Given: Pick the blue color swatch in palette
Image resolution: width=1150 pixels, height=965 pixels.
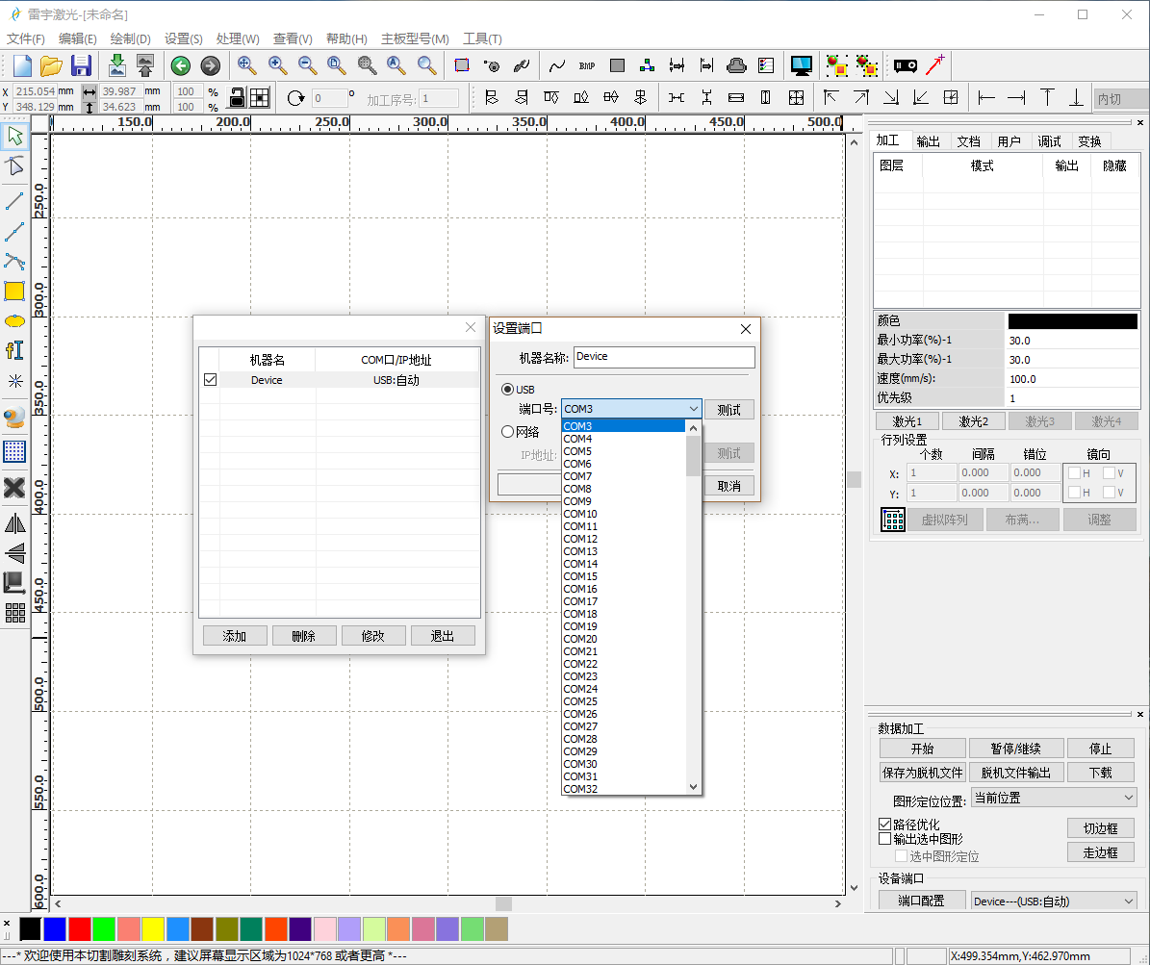Looking at the screenshot, I should 54,929.
